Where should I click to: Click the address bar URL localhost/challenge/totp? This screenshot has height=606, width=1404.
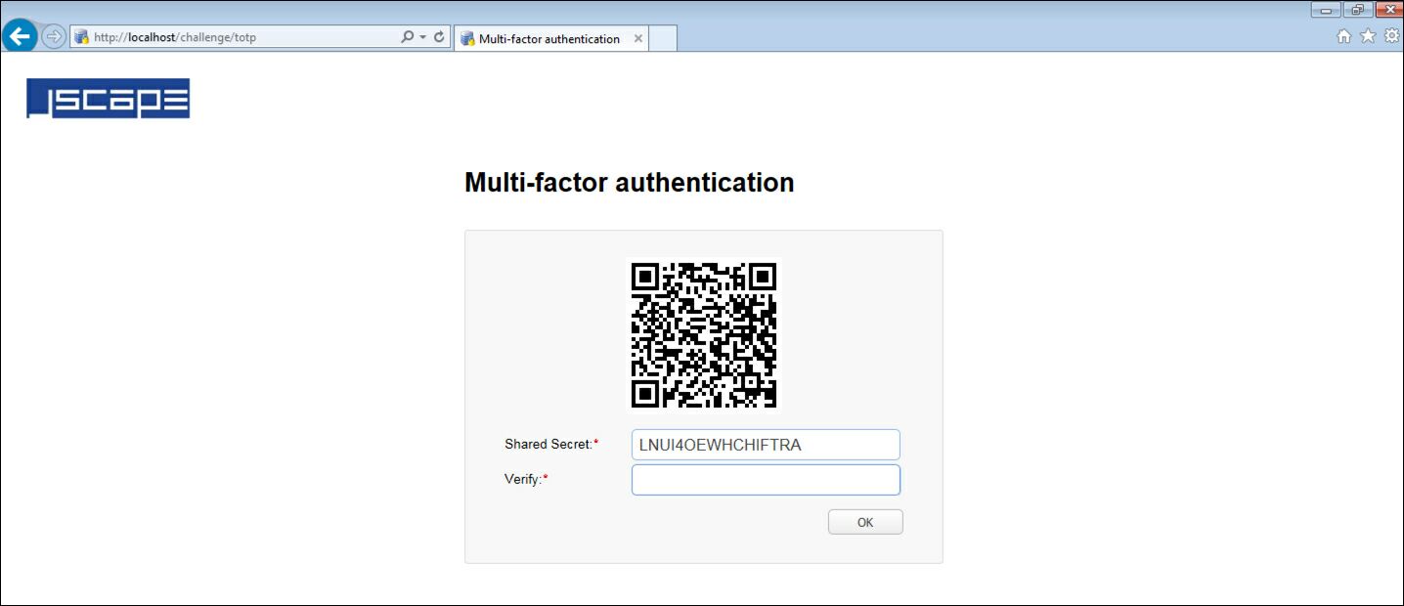(175, 38)
